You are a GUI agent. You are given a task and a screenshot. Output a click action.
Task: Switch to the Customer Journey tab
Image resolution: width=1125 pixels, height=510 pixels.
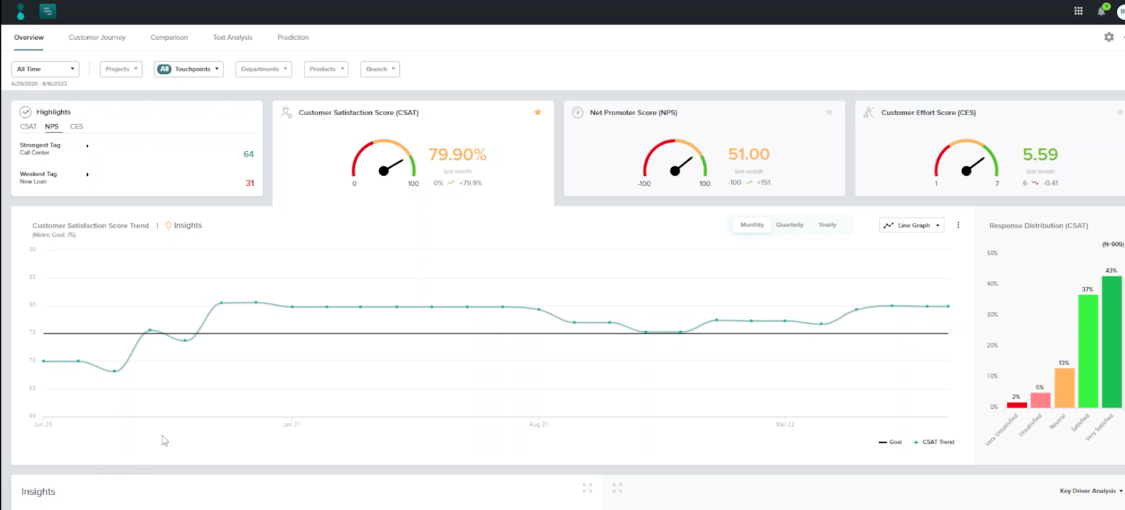(x=97, y=37)
